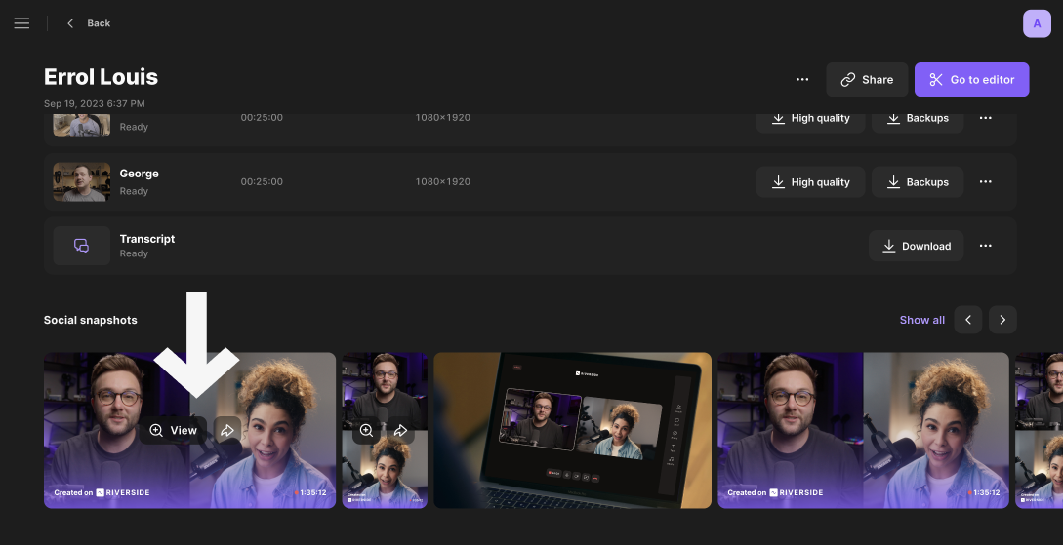
Task: Open more options for Transcript row
Action: 986,246
